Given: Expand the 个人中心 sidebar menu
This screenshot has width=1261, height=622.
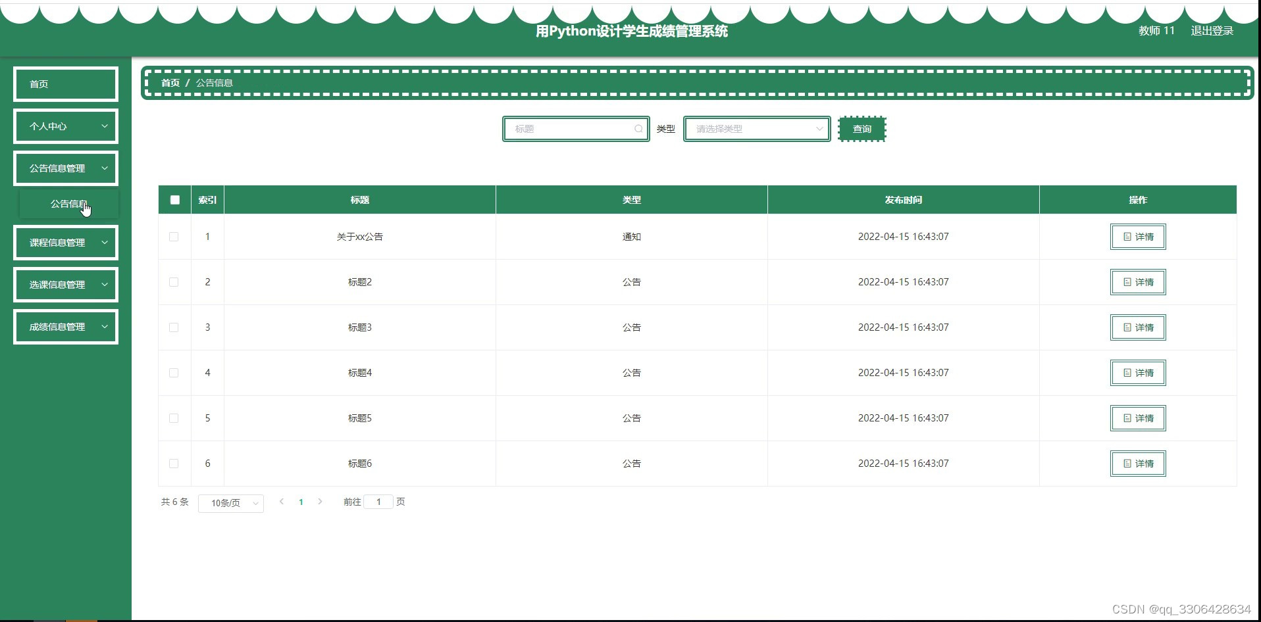Looking at the screenshot, I should pos(66,126).
